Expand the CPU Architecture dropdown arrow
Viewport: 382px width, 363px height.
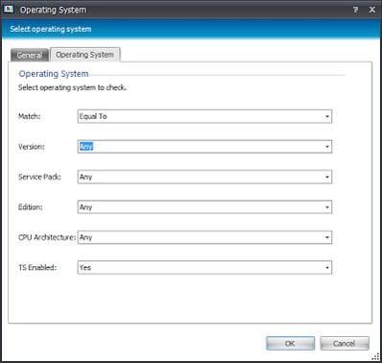327,237
